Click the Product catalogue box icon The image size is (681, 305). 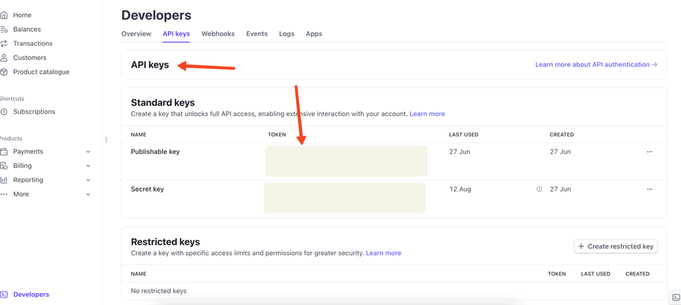tap(4, 72)
